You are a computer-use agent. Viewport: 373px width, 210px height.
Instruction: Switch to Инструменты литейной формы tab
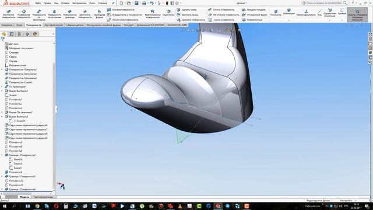(104, 25)
